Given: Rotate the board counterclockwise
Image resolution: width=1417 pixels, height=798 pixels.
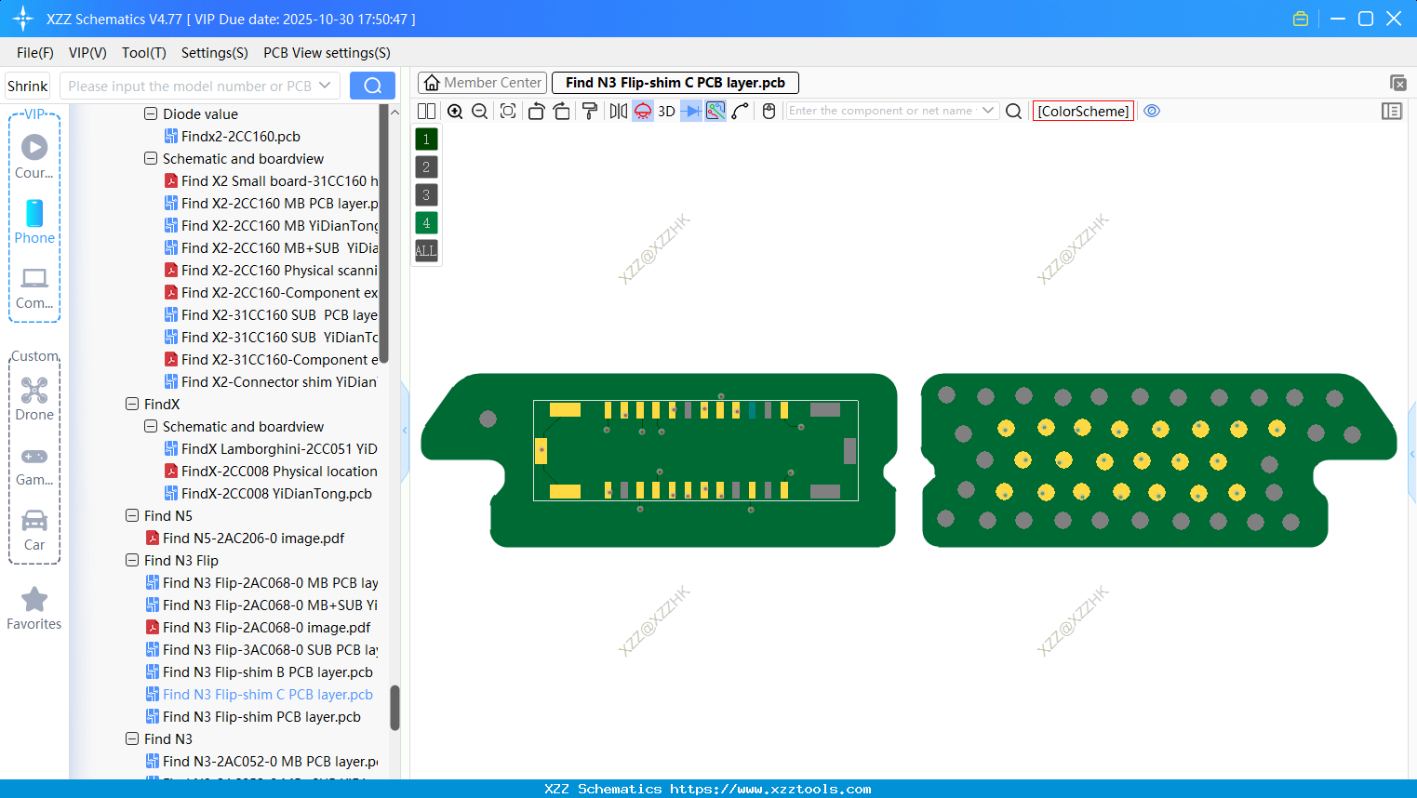Looking at the screenshot, I should pos(537,111).
